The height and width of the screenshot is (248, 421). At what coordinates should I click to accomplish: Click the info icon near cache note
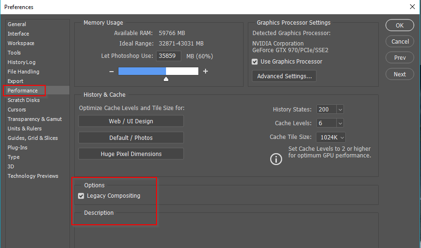(x=276, y=159)
